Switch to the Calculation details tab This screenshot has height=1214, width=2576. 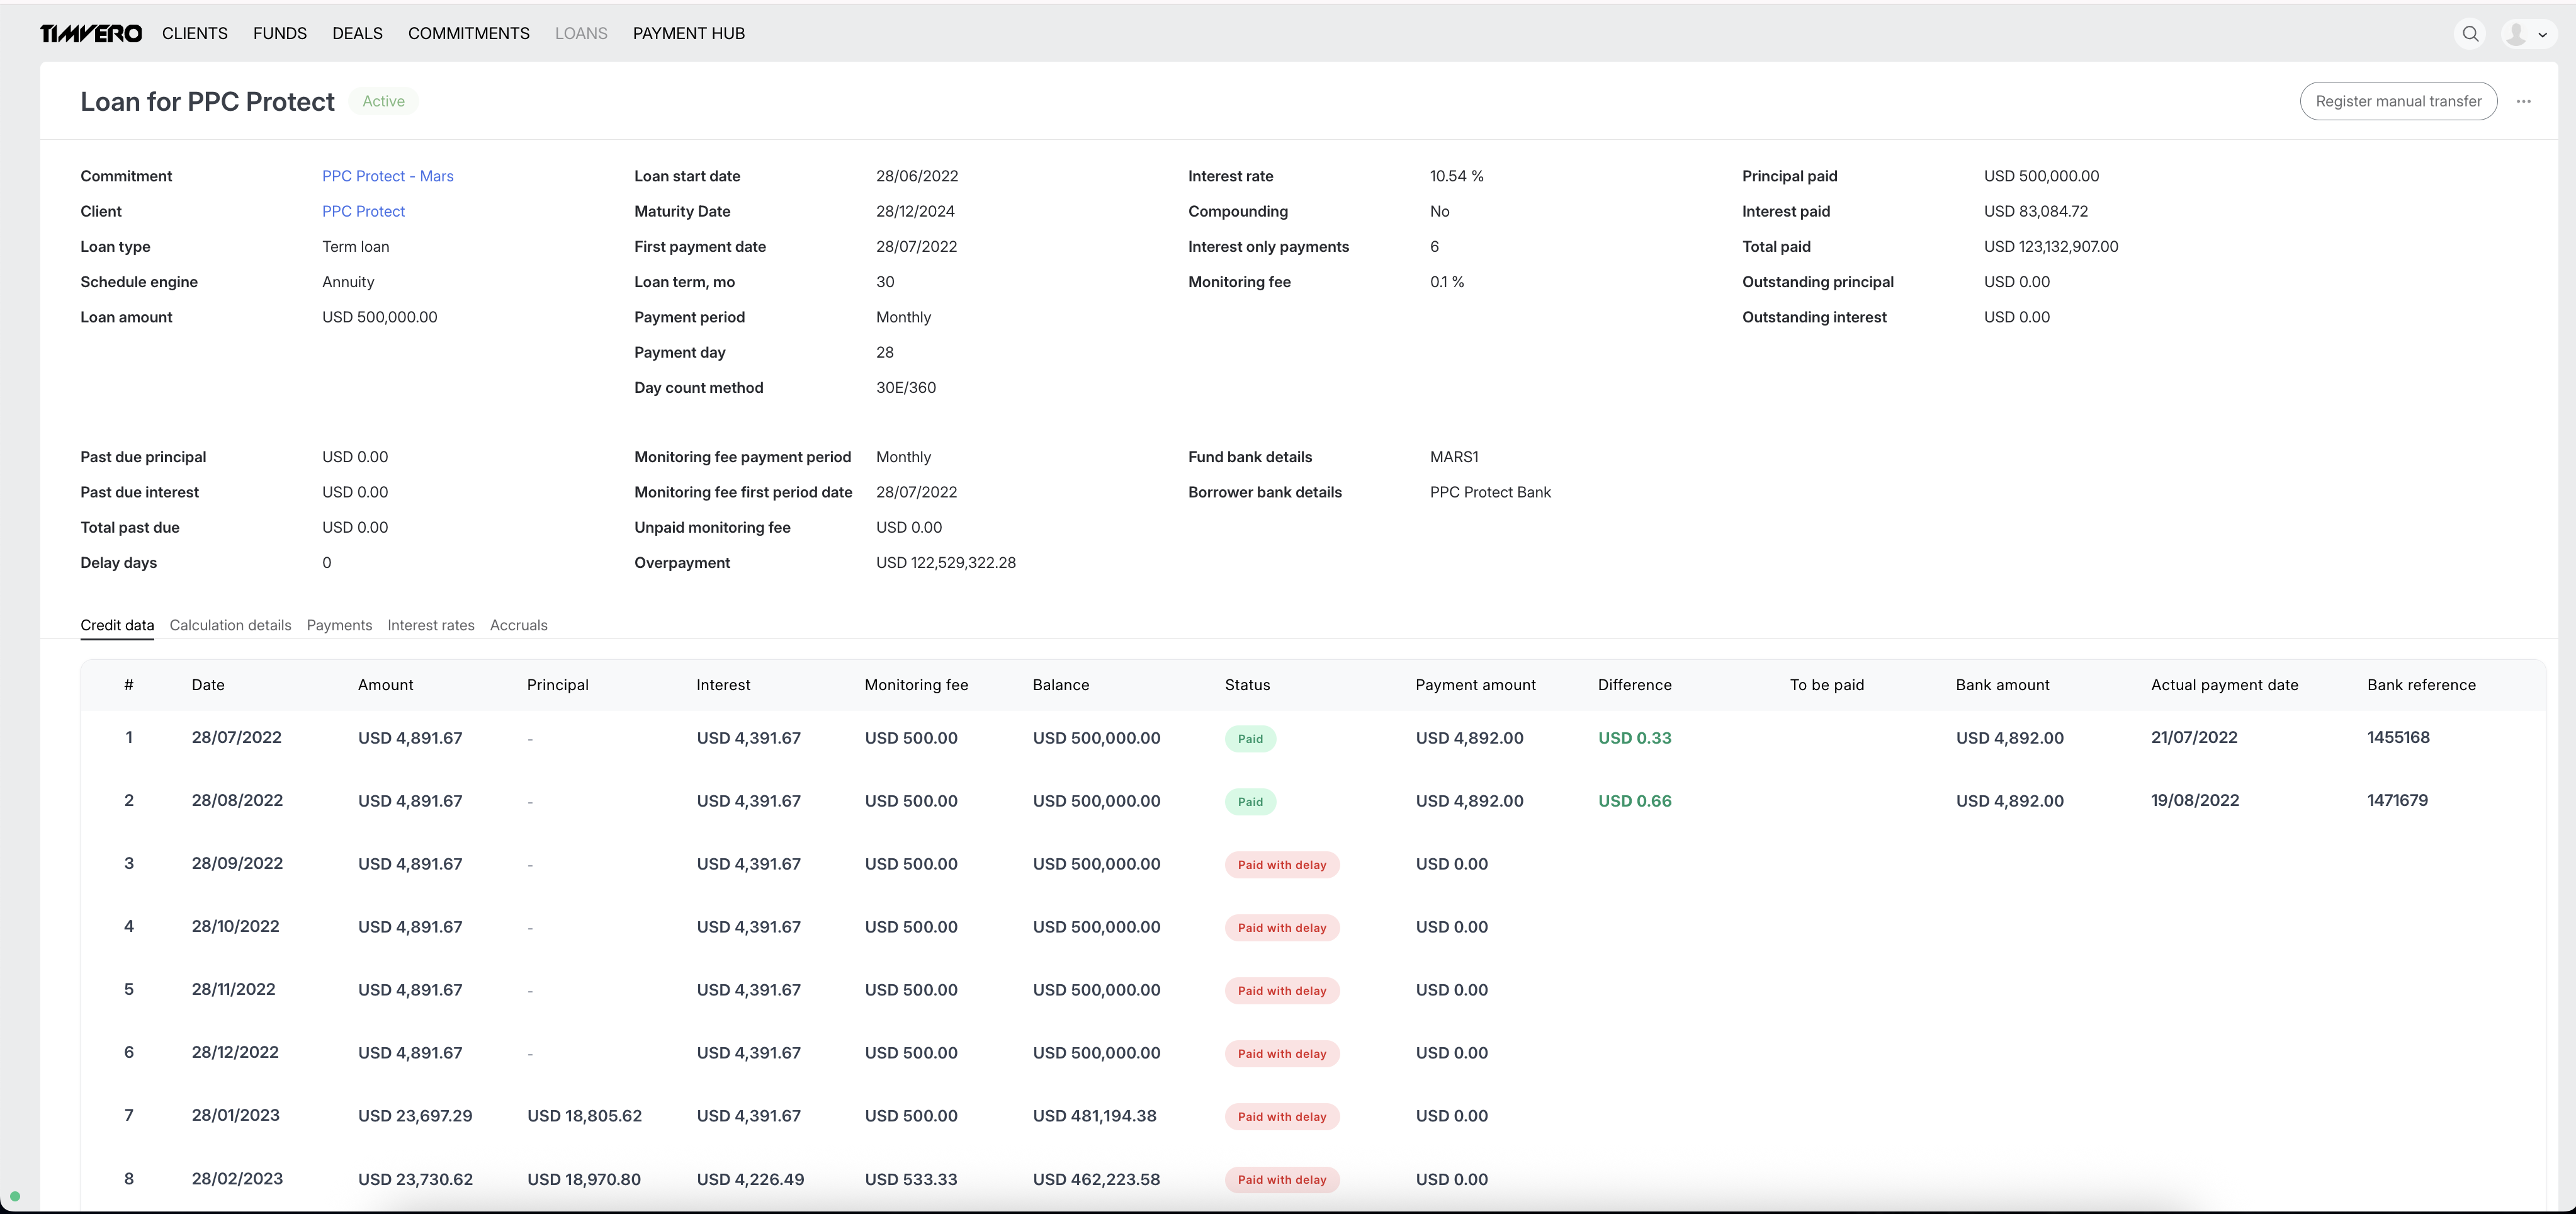pos(230,625)
